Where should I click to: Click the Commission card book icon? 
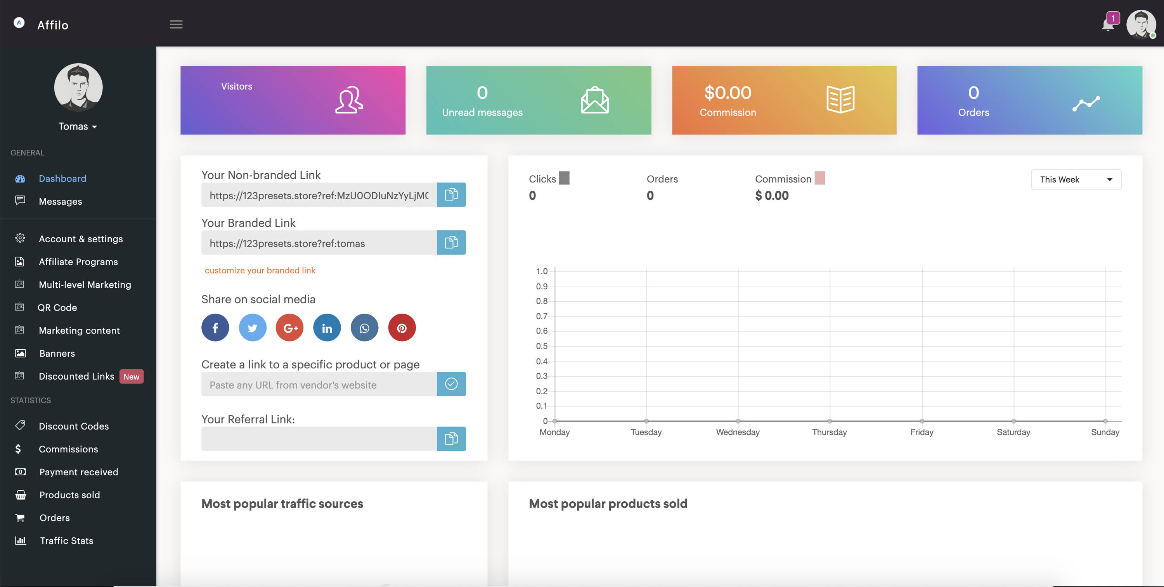coord(840,99)
